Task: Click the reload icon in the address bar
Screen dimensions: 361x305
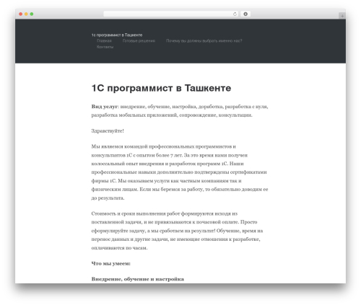Action: (235, 14)
